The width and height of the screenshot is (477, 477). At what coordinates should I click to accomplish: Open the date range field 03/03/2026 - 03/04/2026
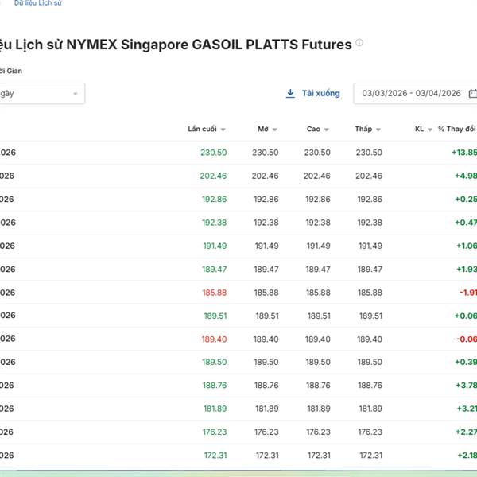click(x=415, y=93)
